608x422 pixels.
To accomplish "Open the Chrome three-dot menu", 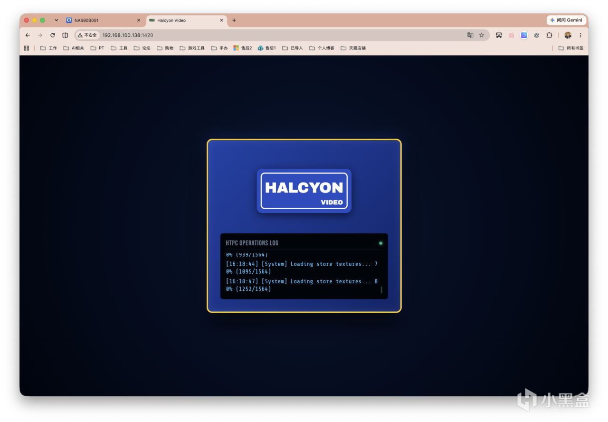I will point(580,35).
